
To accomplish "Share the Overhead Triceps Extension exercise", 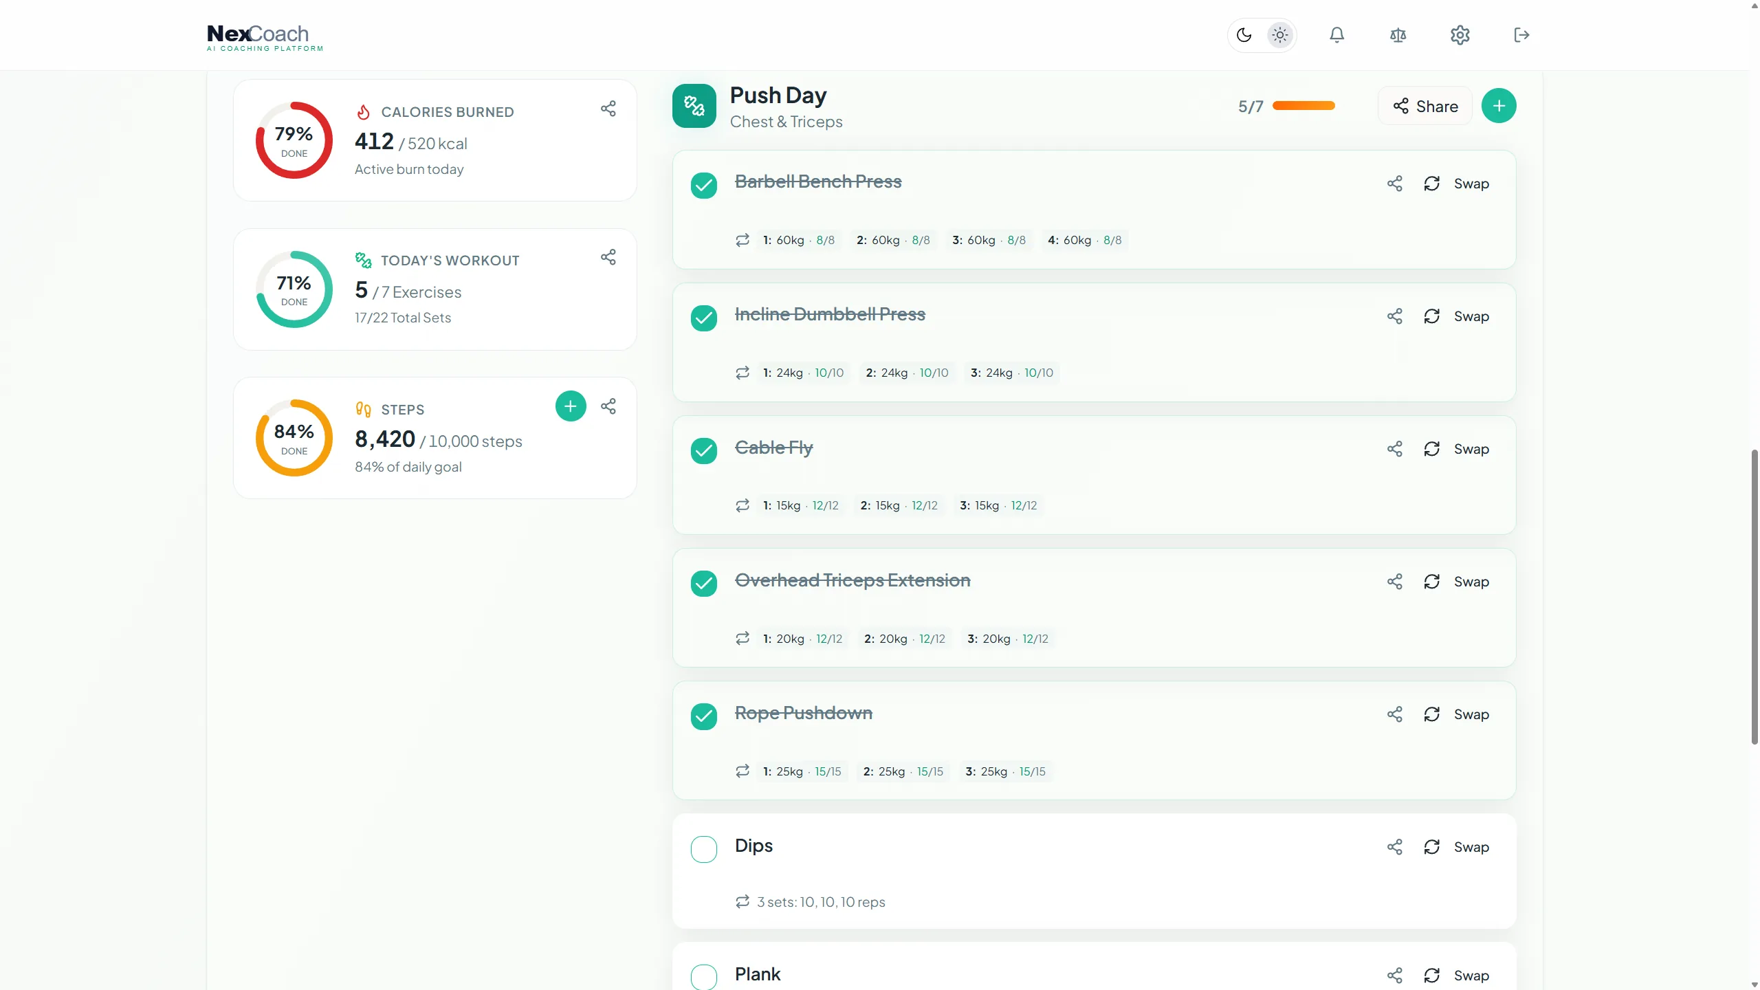I will (x=1395, y=582).
